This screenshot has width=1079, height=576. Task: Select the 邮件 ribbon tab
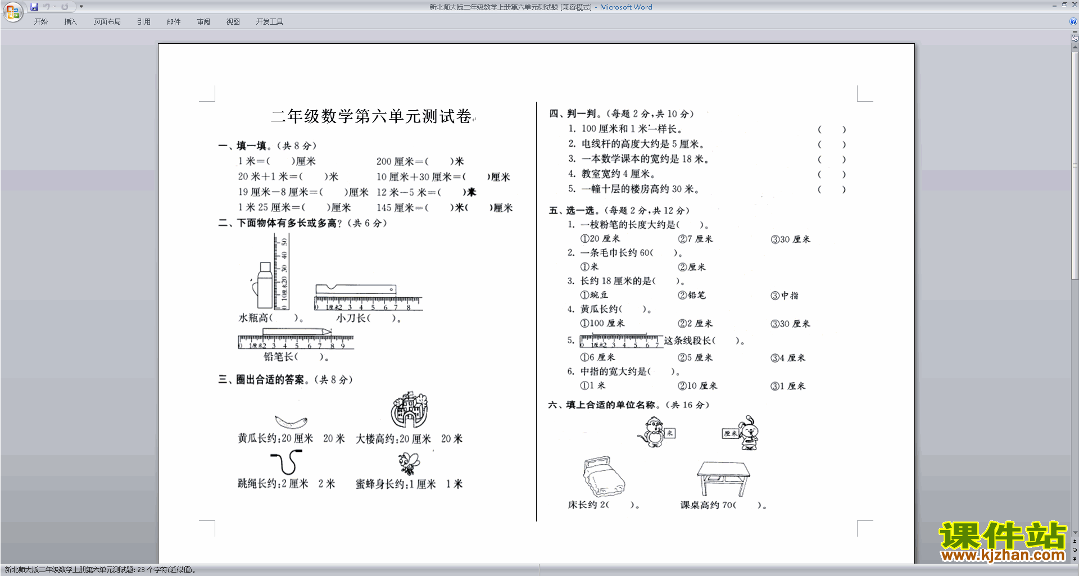pos(174,21)
